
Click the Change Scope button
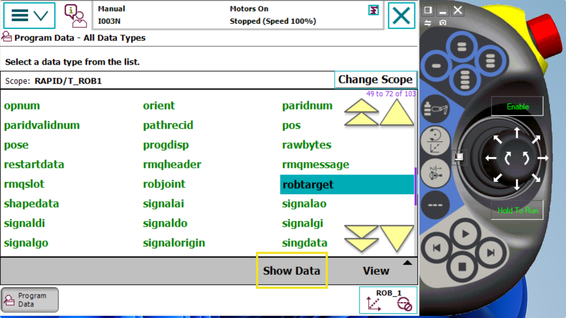tap(375, 80)
